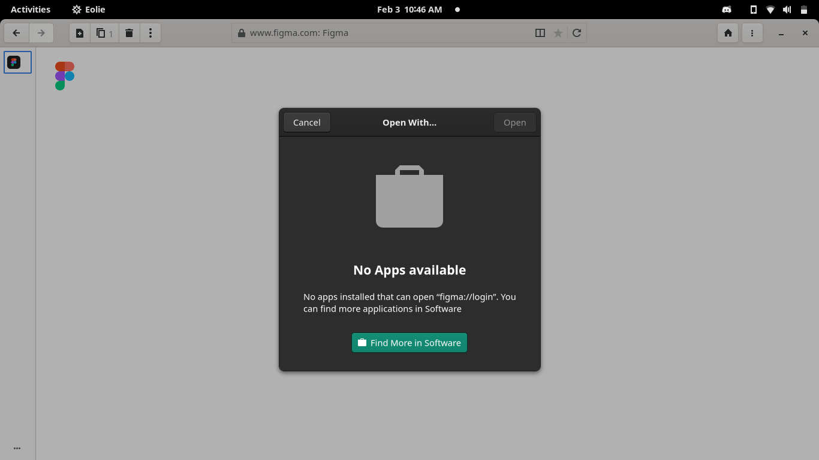
Task: Click the trash icon to close pages
Action: tap(129, 33)
